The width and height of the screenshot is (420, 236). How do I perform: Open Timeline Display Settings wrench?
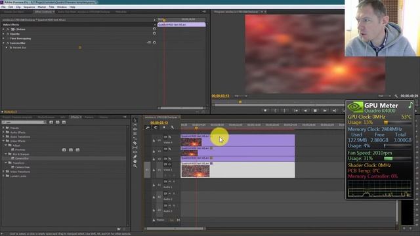point(172,127)
